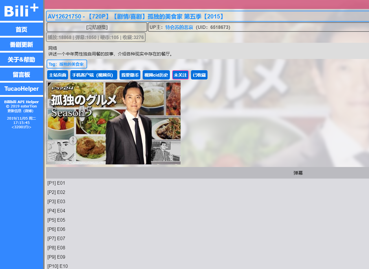Click the 孤独的美食家 tag
The image size is (369, 269).
[71, 64]
